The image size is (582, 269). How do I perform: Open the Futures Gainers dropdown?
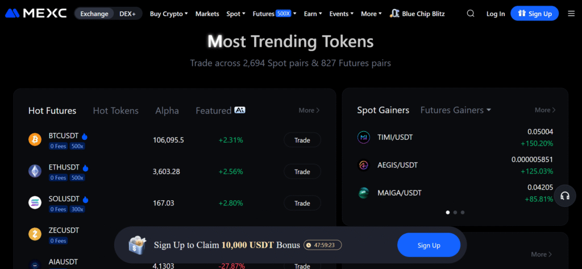pos(455,110)
